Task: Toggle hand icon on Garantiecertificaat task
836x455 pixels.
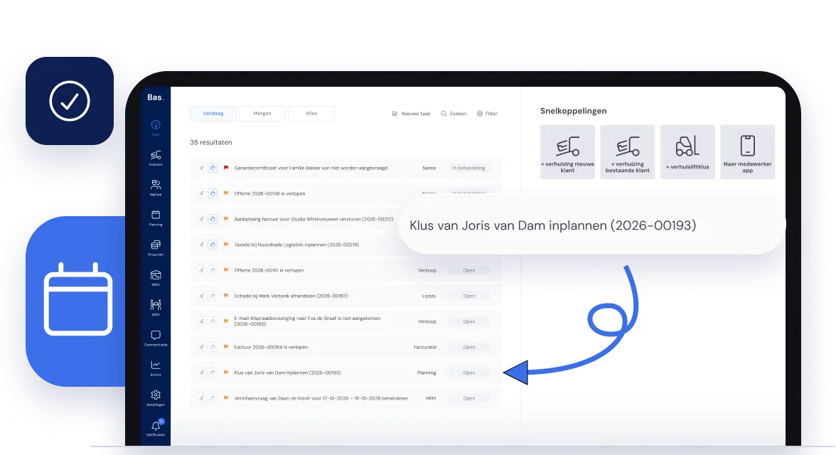Action: (x=213, y=168)
